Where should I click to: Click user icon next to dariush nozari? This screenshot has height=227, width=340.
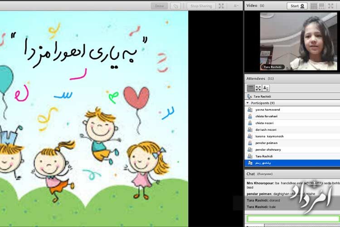250,129
